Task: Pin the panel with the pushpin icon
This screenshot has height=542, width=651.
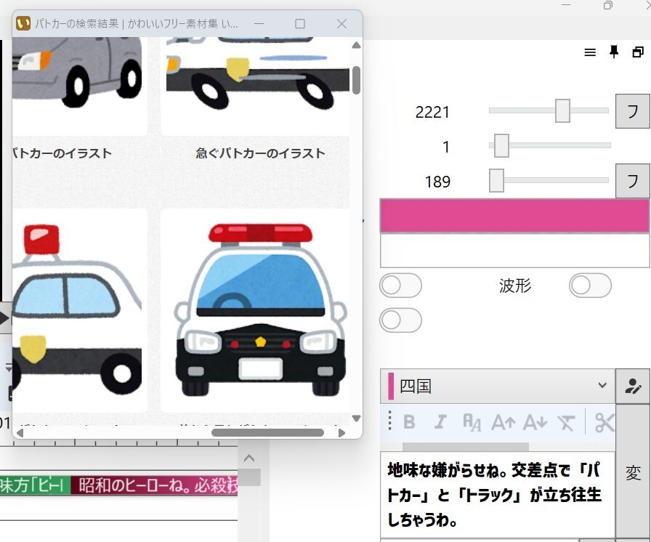Action: point(614,52)
